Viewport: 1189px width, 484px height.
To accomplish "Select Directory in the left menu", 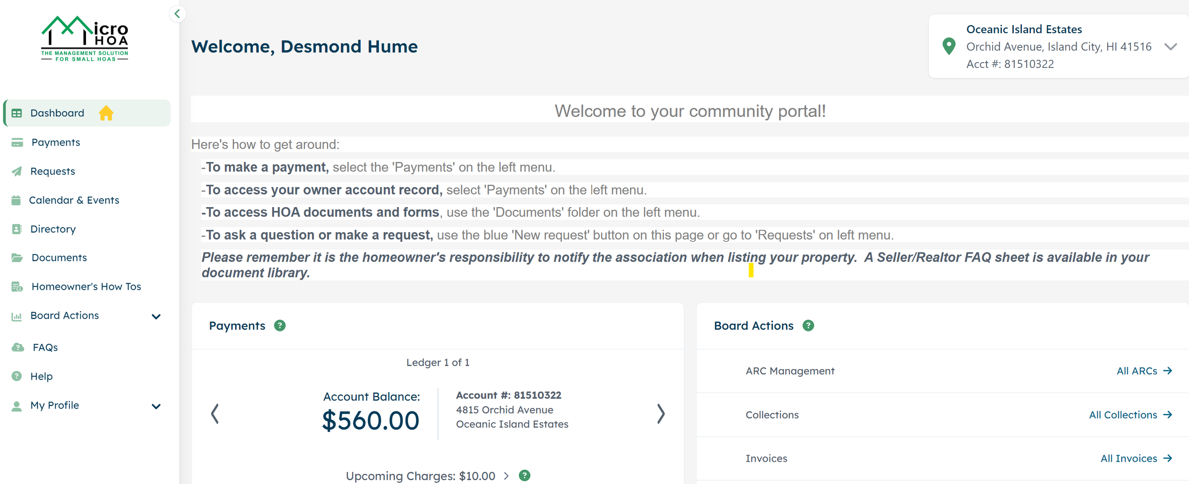I will tap(53, 229).
